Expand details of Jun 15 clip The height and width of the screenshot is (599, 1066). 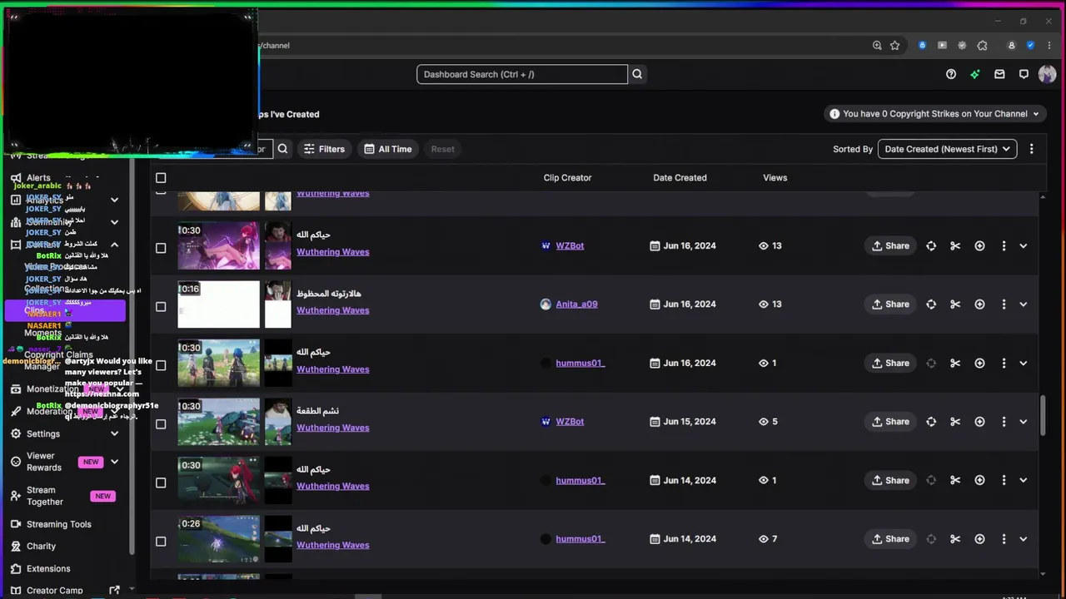[1024, 422]
